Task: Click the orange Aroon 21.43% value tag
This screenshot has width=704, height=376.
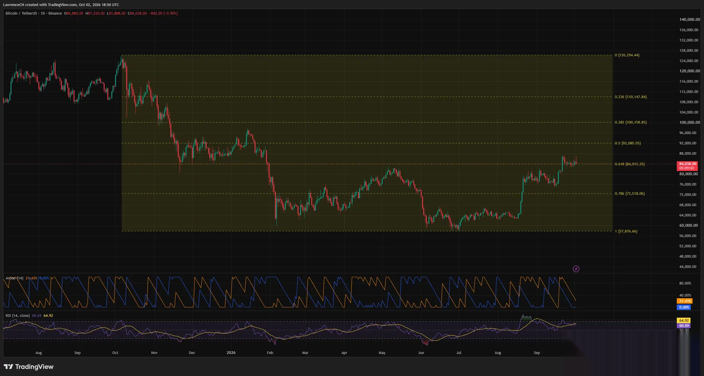Action: [x=685, y=301]
